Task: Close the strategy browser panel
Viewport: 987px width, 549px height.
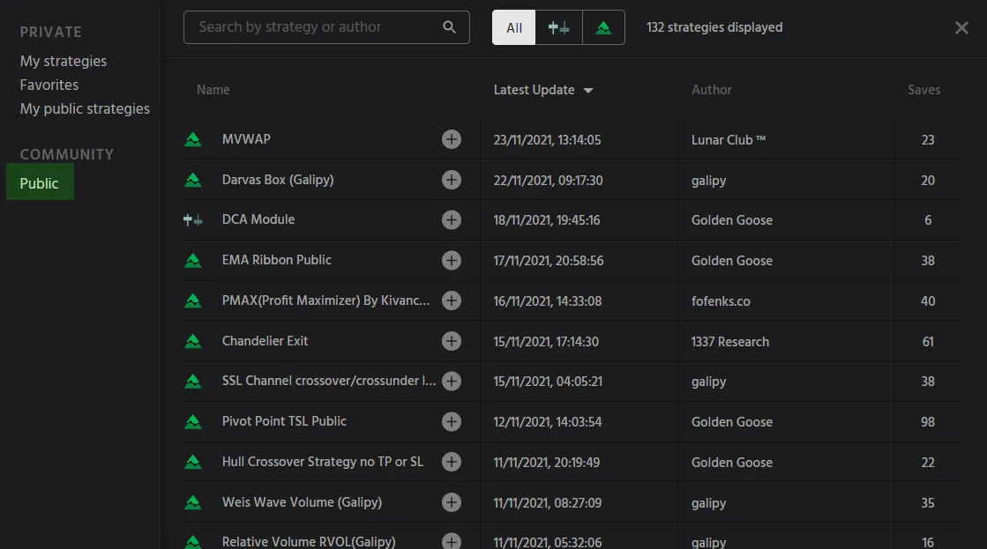Action: [961, 27]
